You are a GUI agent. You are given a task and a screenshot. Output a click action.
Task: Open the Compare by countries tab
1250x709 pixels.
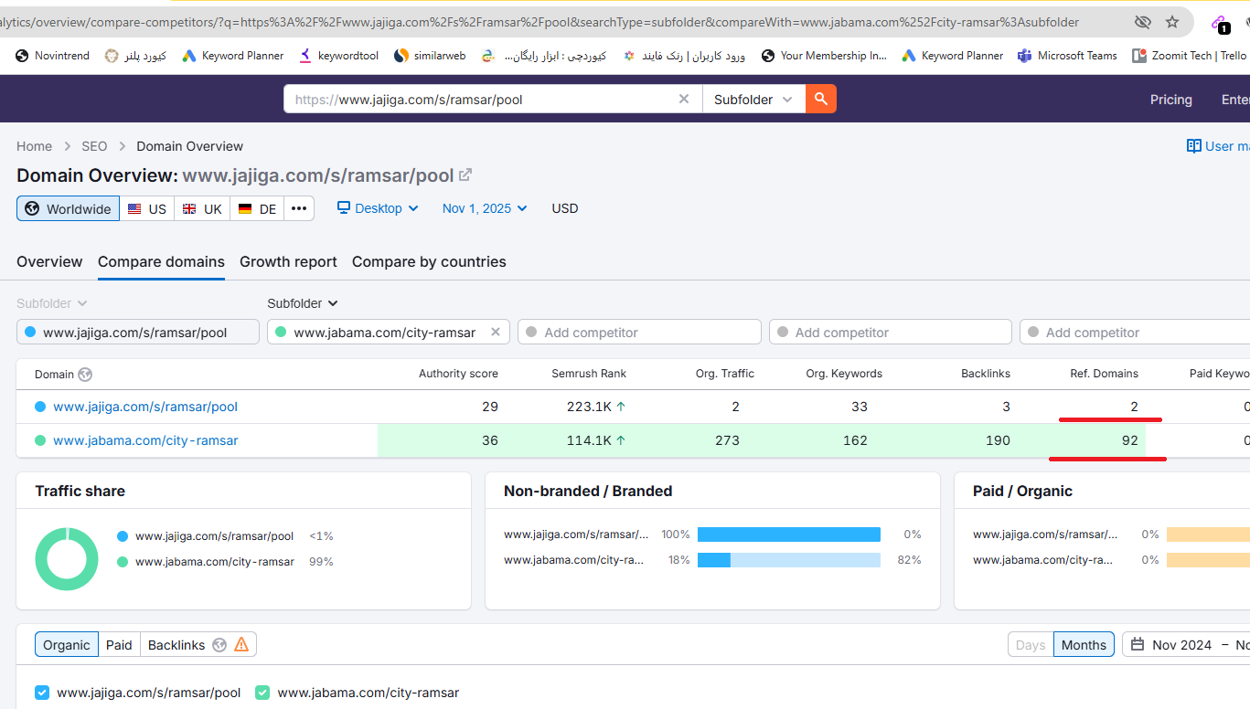429,261
